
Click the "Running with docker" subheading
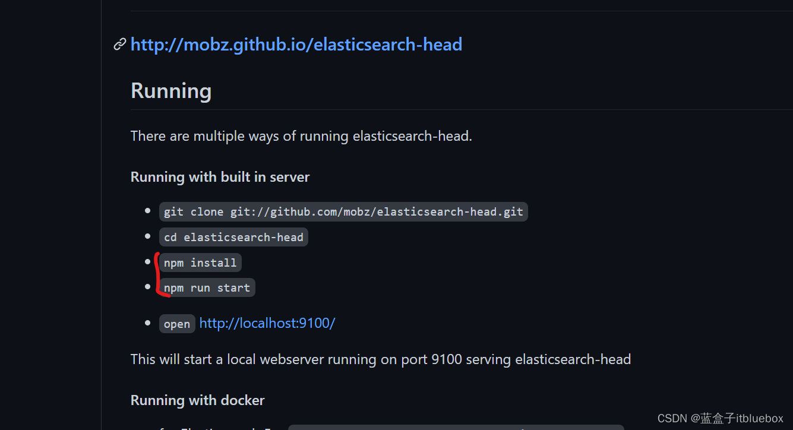pyautogui.click(x=197, y=400)
